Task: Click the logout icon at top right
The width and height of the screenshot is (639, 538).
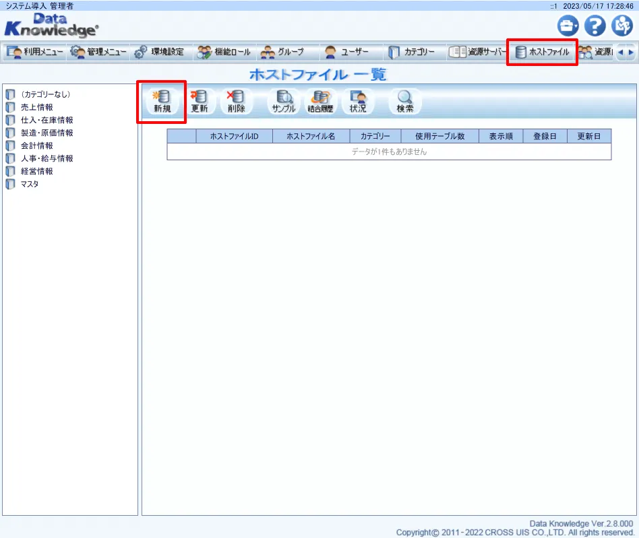Action: 621,26
